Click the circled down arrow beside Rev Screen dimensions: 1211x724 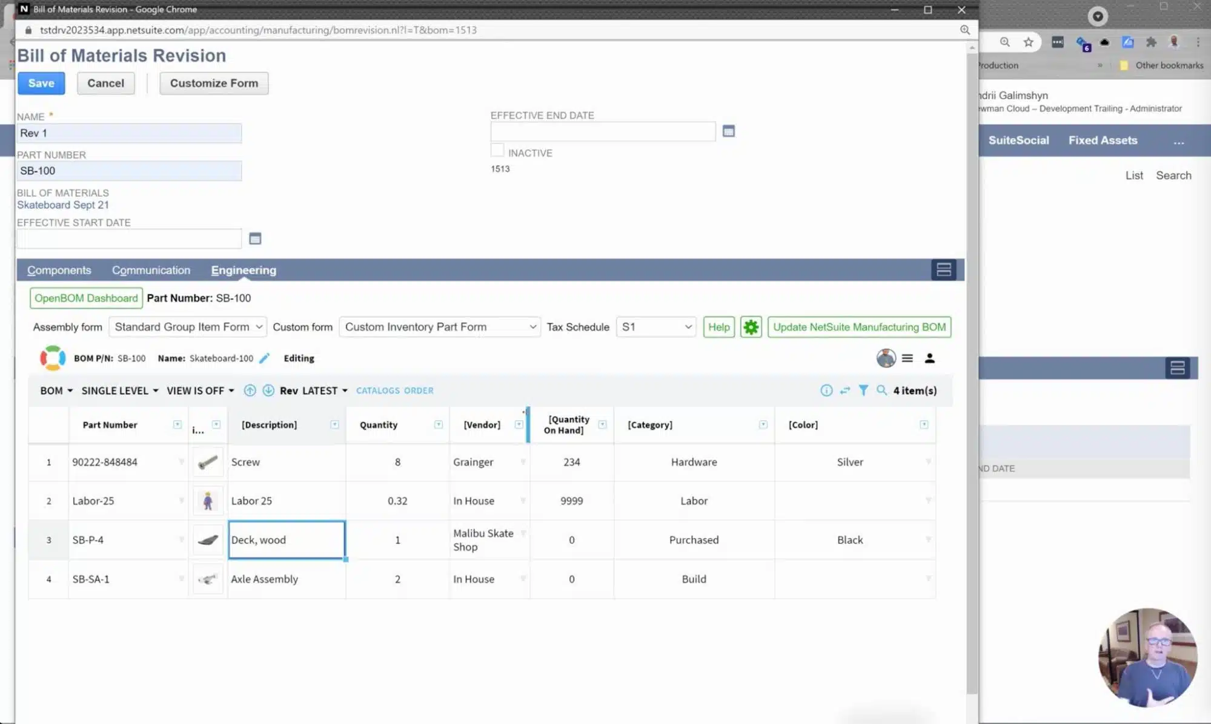[268, 390]
